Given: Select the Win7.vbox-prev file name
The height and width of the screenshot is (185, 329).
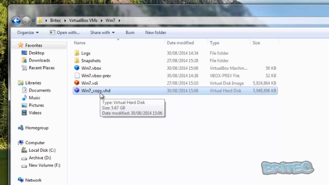Looking at the screenshot, I should pyautogui.click(x=96, y=76).
